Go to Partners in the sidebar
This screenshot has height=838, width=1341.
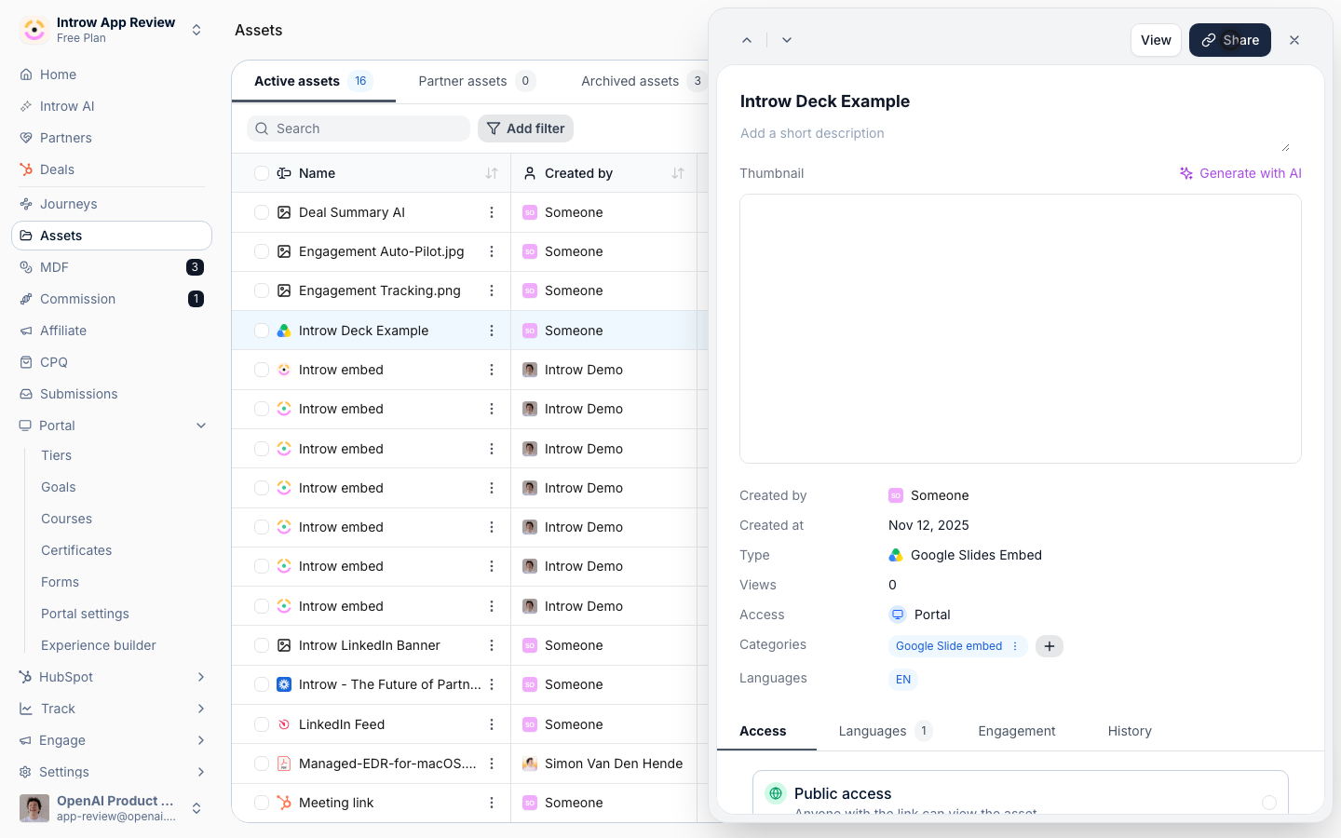tap(112, 138)
